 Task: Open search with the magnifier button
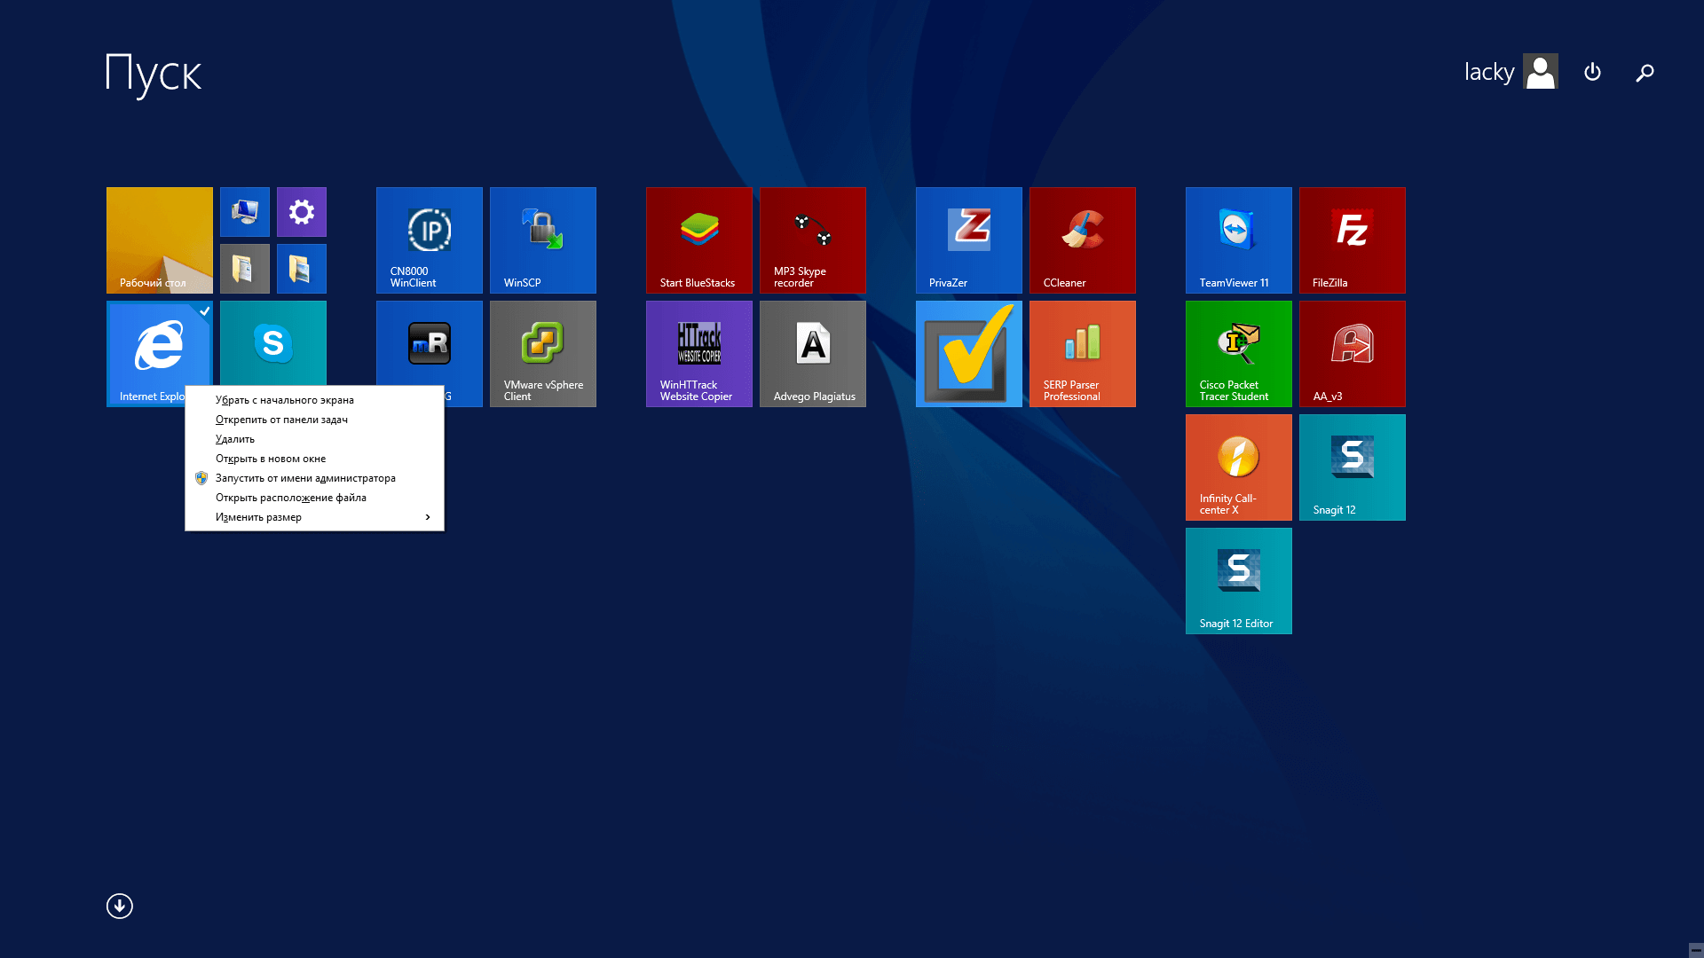1645,73
